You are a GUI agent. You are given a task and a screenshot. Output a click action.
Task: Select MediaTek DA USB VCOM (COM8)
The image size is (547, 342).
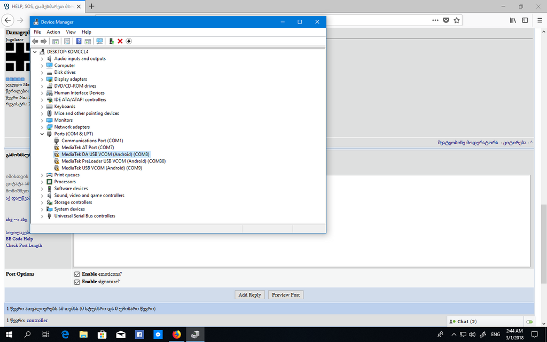point(105,154)
